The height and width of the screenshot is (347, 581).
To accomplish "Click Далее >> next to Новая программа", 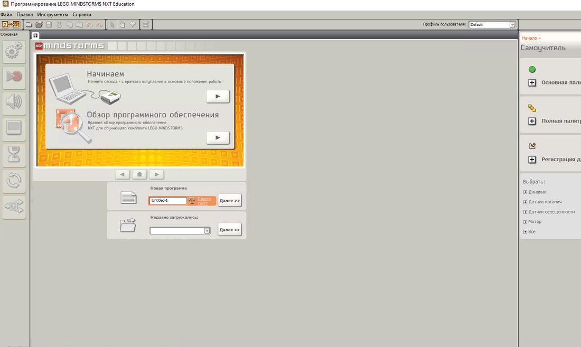I will coord(230,200).
